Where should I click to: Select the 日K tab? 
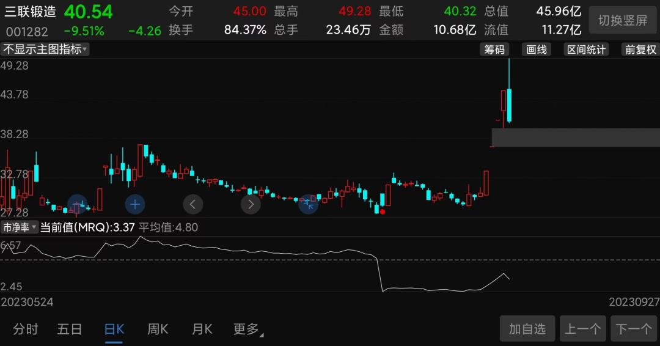[x=114, y=329]
